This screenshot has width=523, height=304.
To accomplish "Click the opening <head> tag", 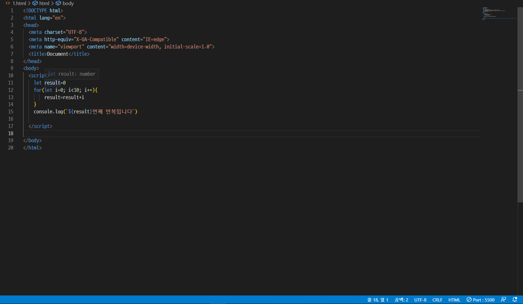I will [31, 25].
